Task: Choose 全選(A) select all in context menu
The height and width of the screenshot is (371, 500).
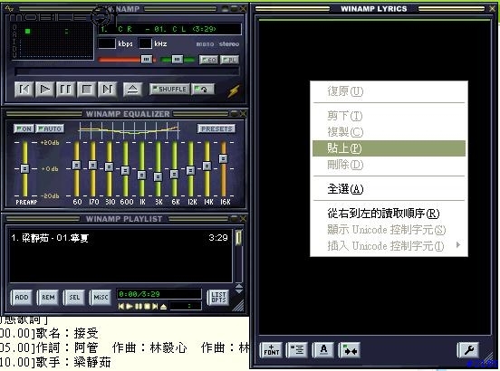Action: [x=389, y=189]
